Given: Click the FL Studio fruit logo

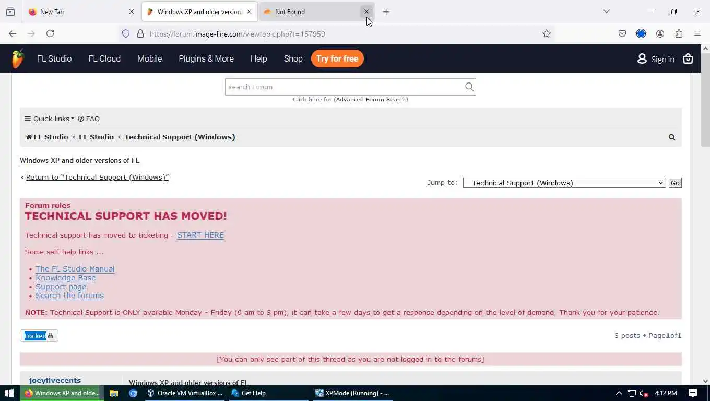Looking at the screenshot, I should [x=17, y=58].
